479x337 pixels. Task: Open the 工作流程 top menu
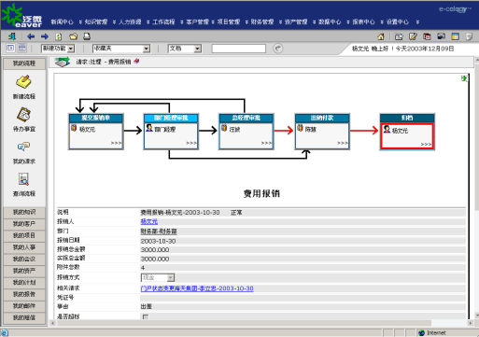pos(163,21)
